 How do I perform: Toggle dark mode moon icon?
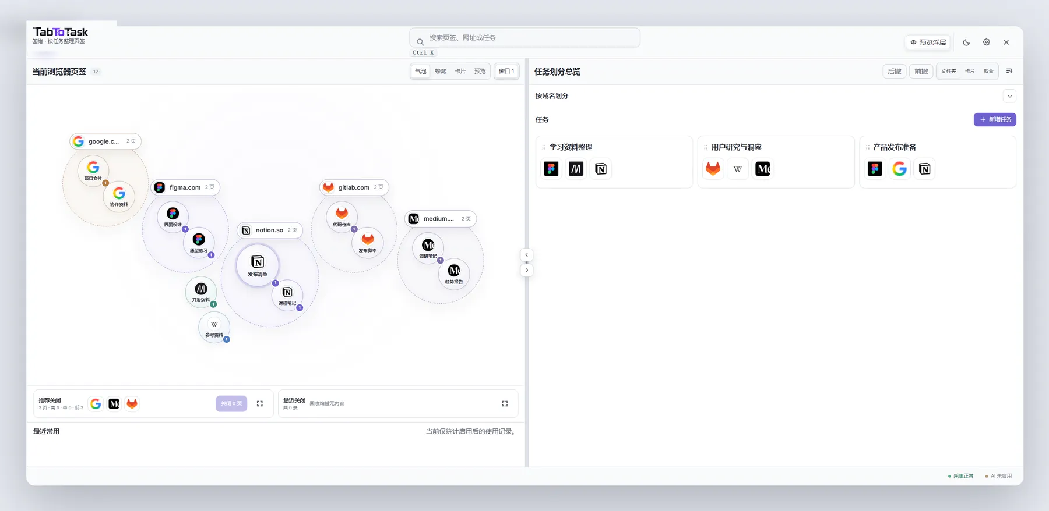click(x=966, y=42)
